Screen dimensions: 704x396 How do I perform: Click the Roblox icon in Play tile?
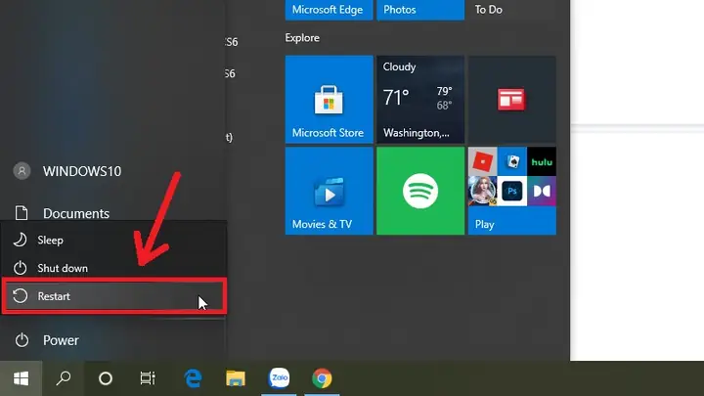tap(483, 161)
